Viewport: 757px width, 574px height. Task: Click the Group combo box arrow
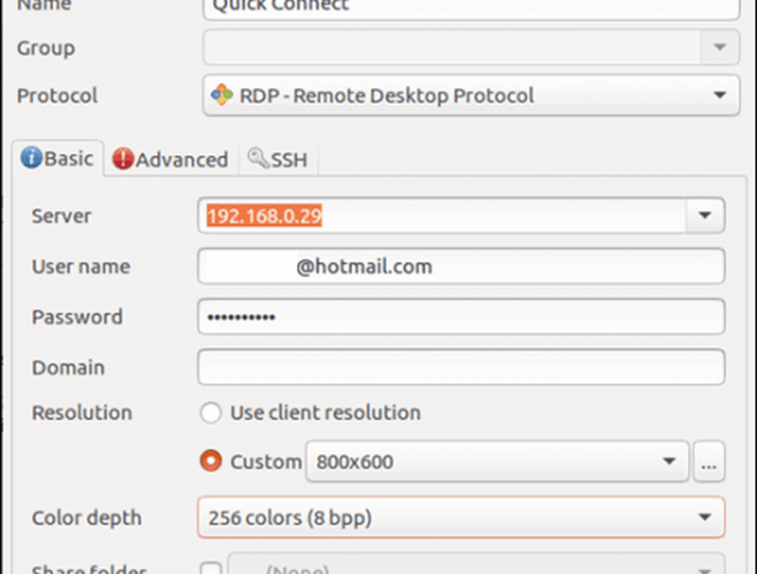pyautogui.click(x=720, y=48)
